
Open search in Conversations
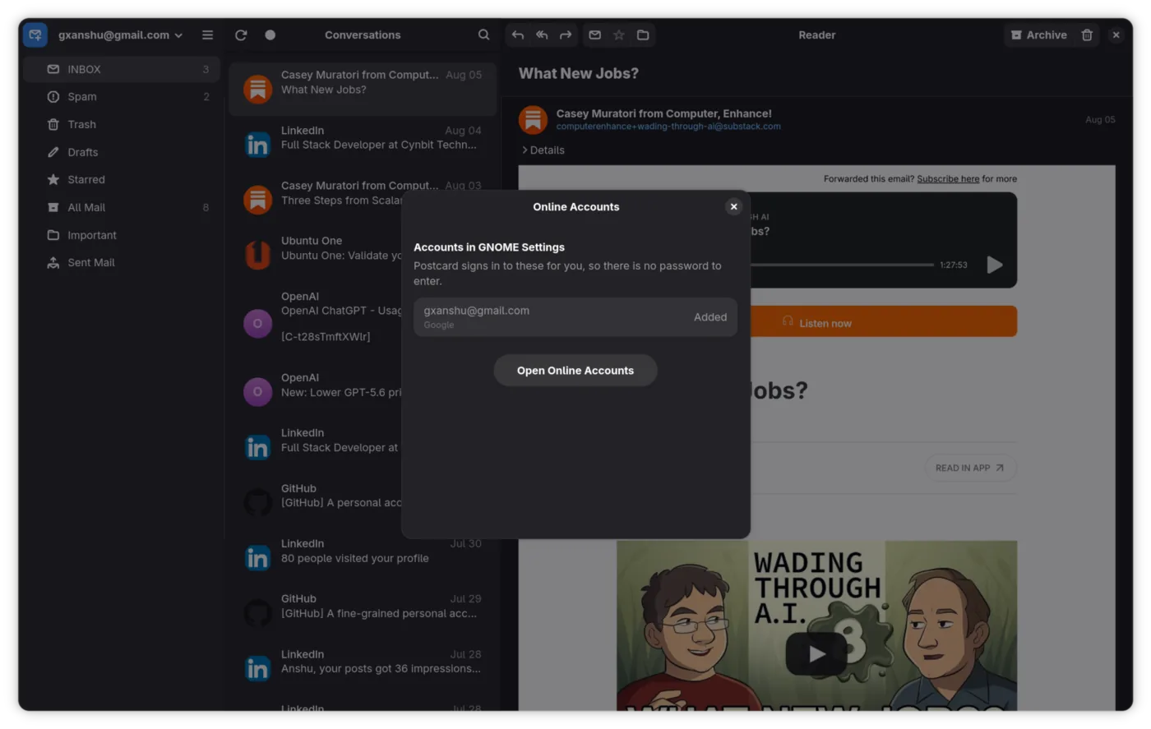[483, 35]
